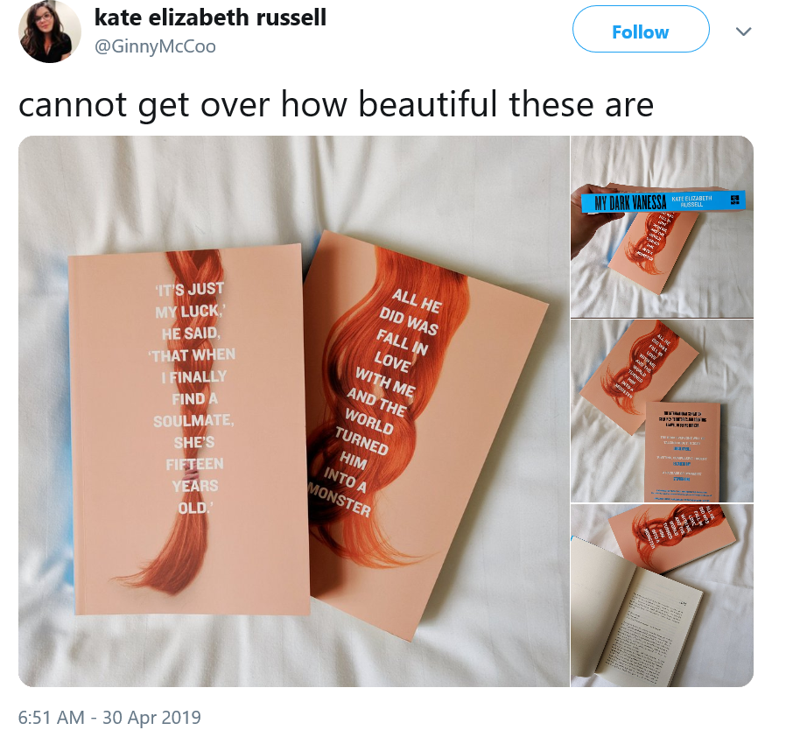Viewport: 786px width, 744px height.
Task: Open kate elizabeth russell's profile avatar
Action: [x=50, y=32]
